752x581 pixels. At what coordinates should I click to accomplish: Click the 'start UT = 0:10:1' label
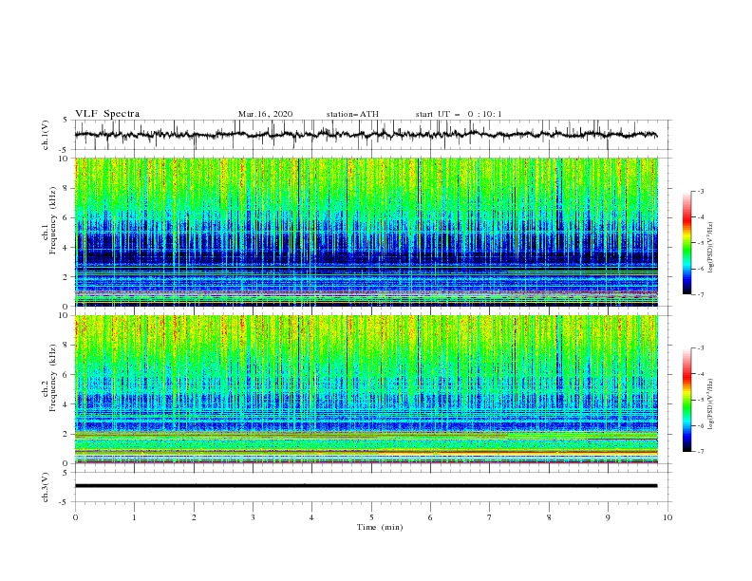459,114
